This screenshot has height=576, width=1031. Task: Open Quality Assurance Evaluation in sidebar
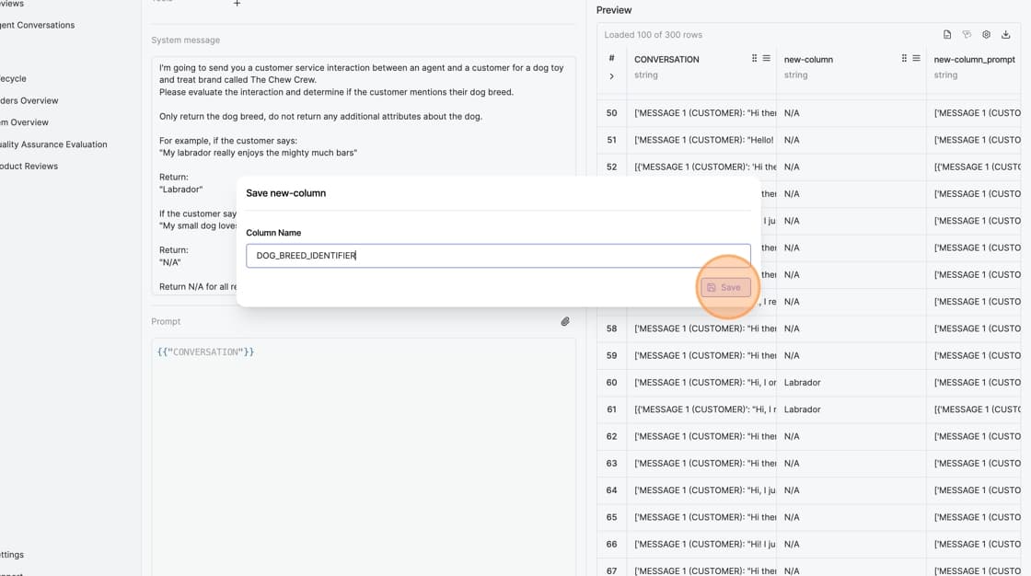[53, 144]
